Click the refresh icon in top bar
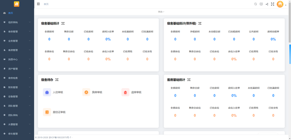This screenshot has width=291, height=140. pyautogui.click(x=256, y=4)
